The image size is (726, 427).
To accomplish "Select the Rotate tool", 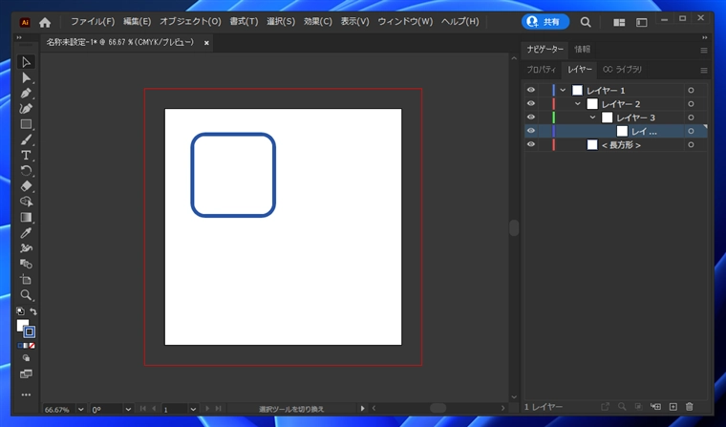I will click(26, 170).
